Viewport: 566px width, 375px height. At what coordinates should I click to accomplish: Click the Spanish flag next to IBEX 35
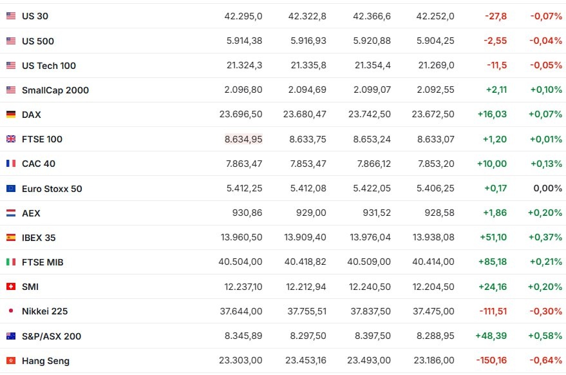pos(11,238)
